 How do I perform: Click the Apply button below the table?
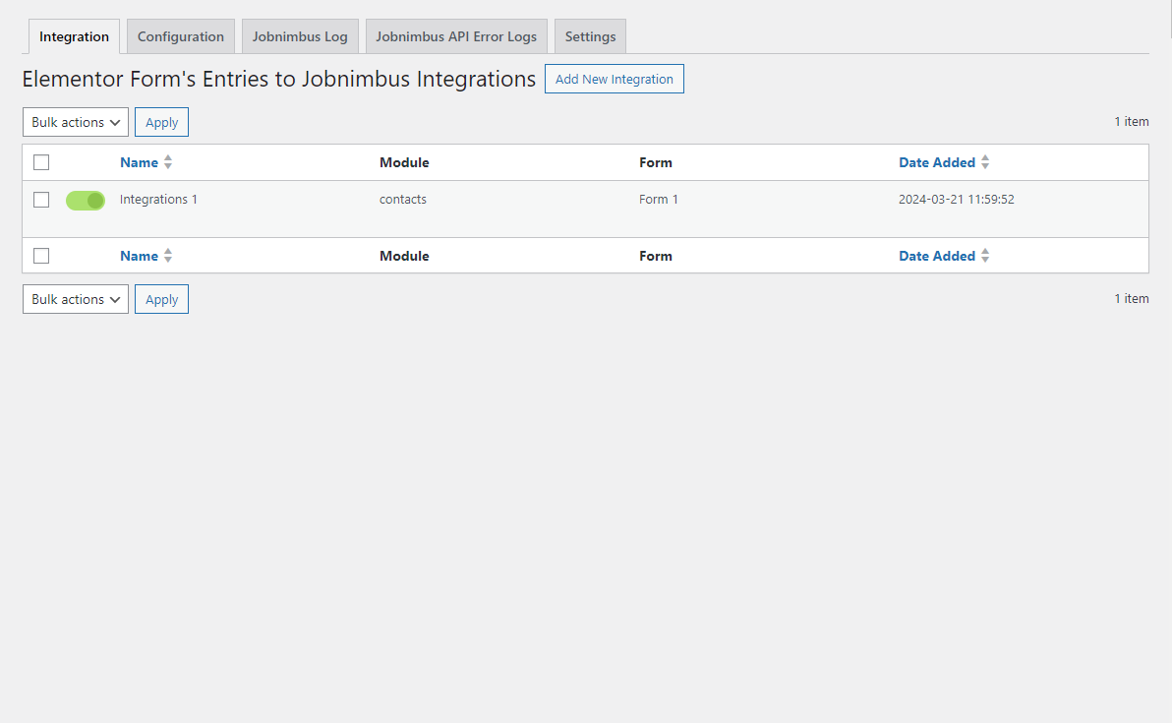(x=161, y=299)
